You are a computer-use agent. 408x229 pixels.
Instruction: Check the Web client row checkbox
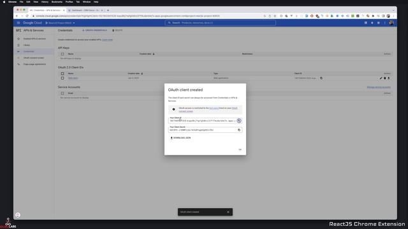[x=62, y=78]
